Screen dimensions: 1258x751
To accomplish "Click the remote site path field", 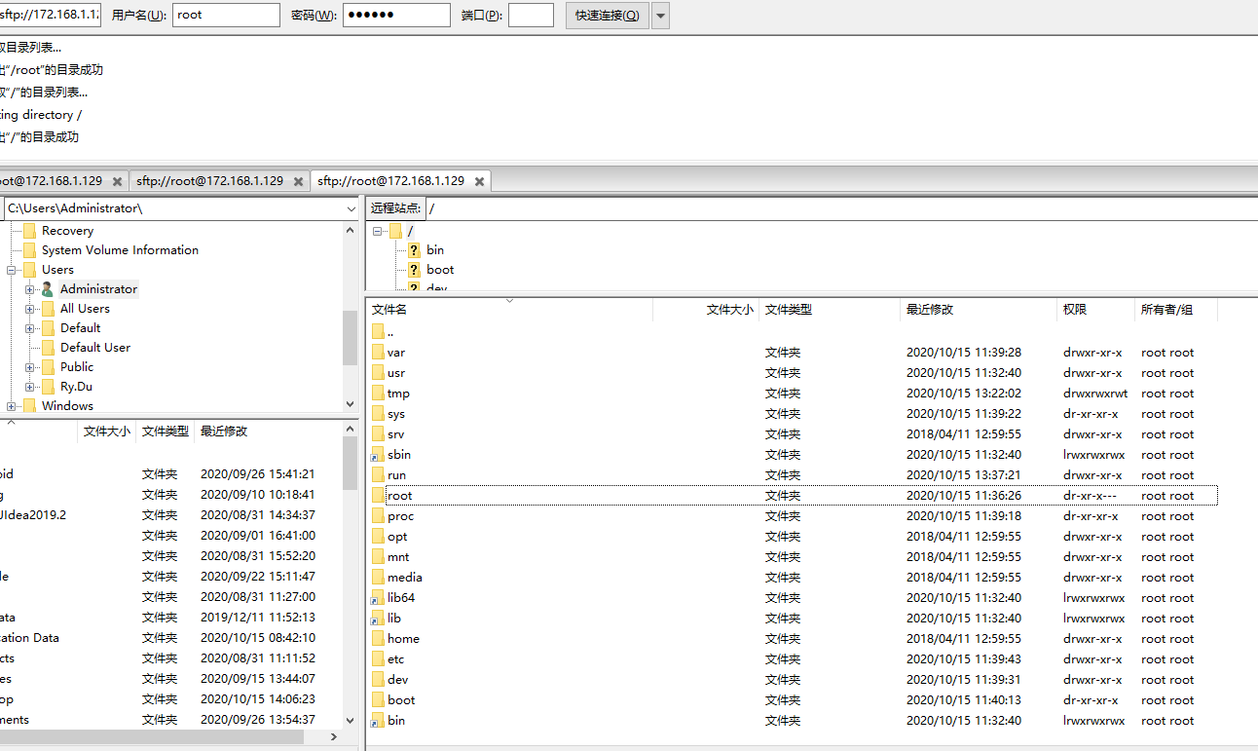I will [x=841, y=208].
